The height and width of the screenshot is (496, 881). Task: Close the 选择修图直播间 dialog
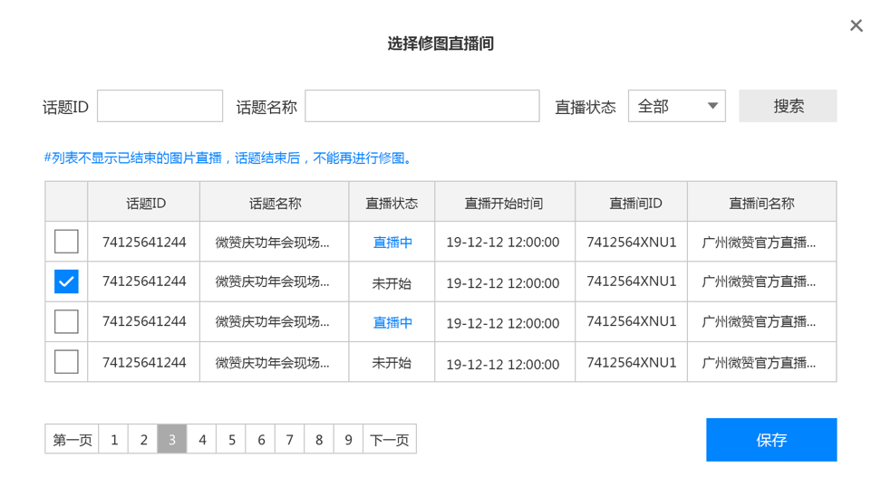click(856, 25)
